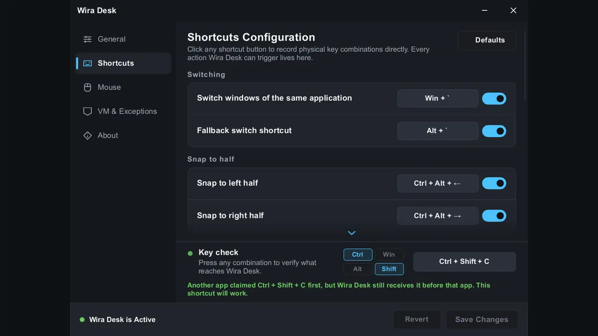
Task: Change the Ctrl + Alt + ← shortcut
Action: (x=438, y=183)
